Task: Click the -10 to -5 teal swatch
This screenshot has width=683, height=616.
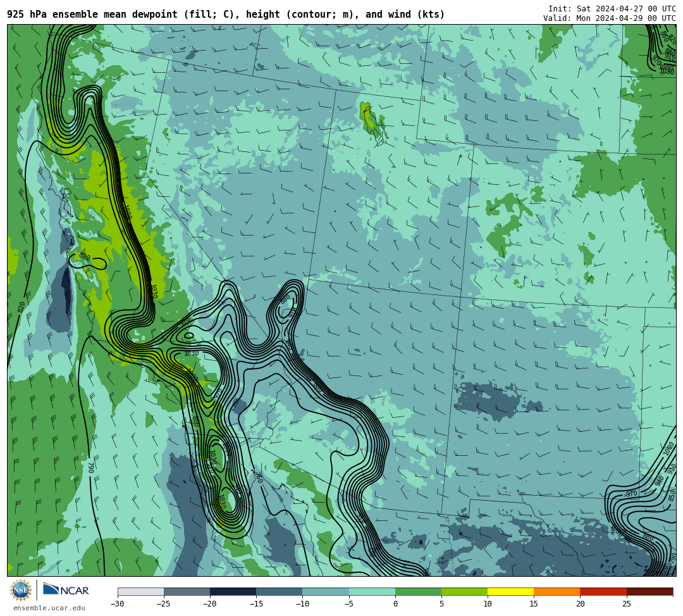Action: click(x=326, y=591)
